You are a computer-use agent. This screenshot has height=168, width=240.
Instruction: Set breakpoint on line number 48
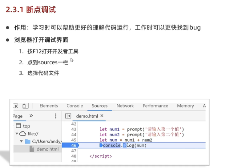tap(74, 156)
